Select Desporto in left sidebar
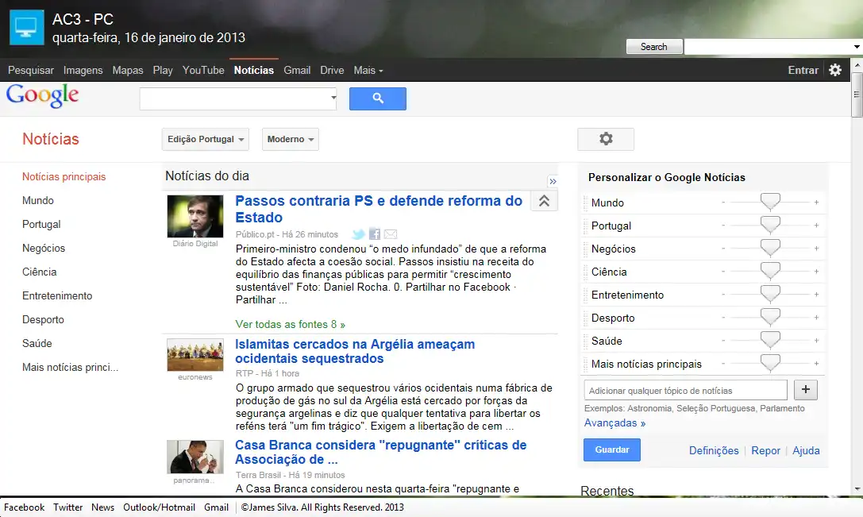The width and height of the screenshot is (863, 517). [43, 319]
